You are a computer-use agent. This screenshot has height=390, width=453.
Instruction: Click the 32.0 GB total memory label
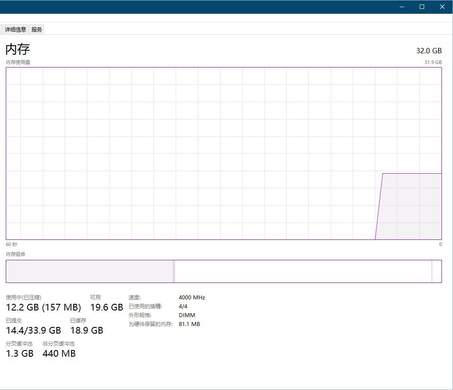pos(429,51)
